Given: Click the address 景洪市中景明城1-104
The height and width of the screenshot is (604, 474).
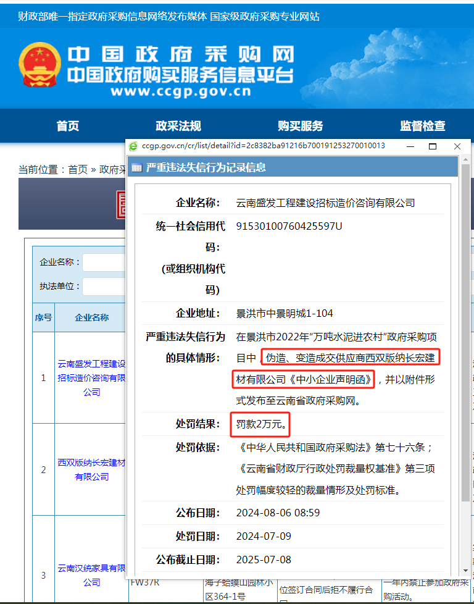Looking at the screenshot, I should 285,314.
